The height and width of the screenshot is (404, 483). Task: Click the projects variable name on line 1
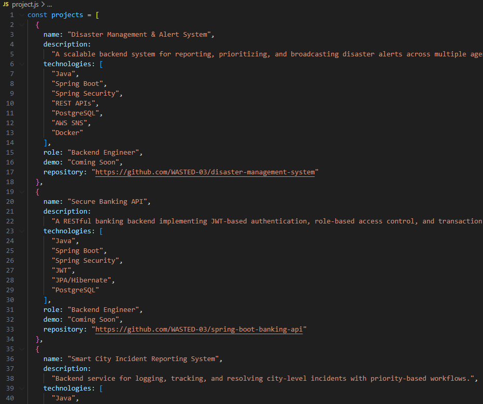(x=67, y=15)
